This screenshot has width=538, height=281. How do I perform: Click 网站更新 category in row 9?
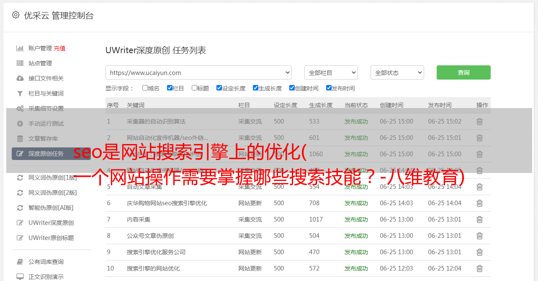click(250, 252)
